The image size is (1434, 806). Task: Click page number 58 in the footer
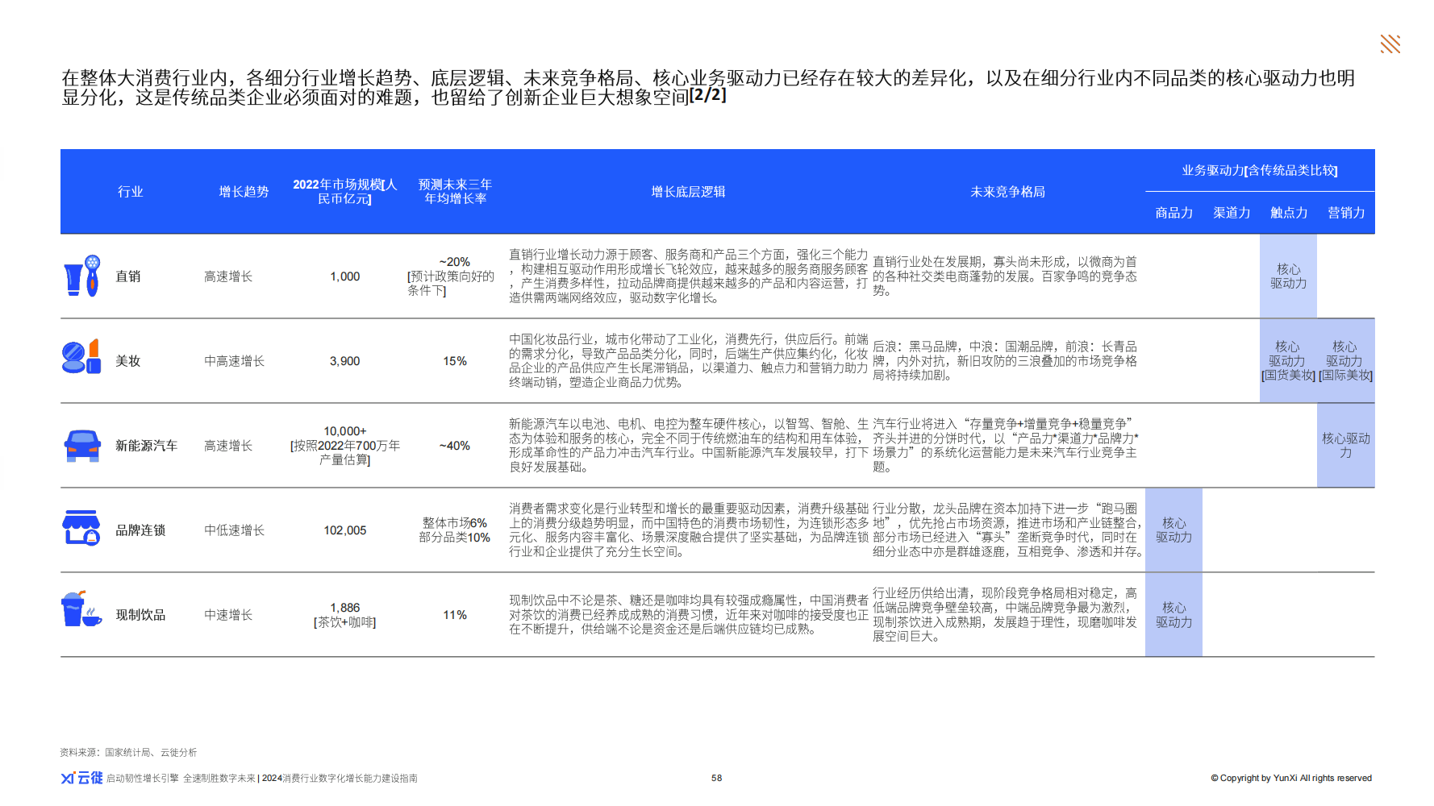716,778
